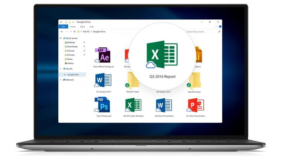Image resolution: width=281 pixels, height=156 pixels.
Task: Select Google Drive in the navigation pane
Action: 72,74
